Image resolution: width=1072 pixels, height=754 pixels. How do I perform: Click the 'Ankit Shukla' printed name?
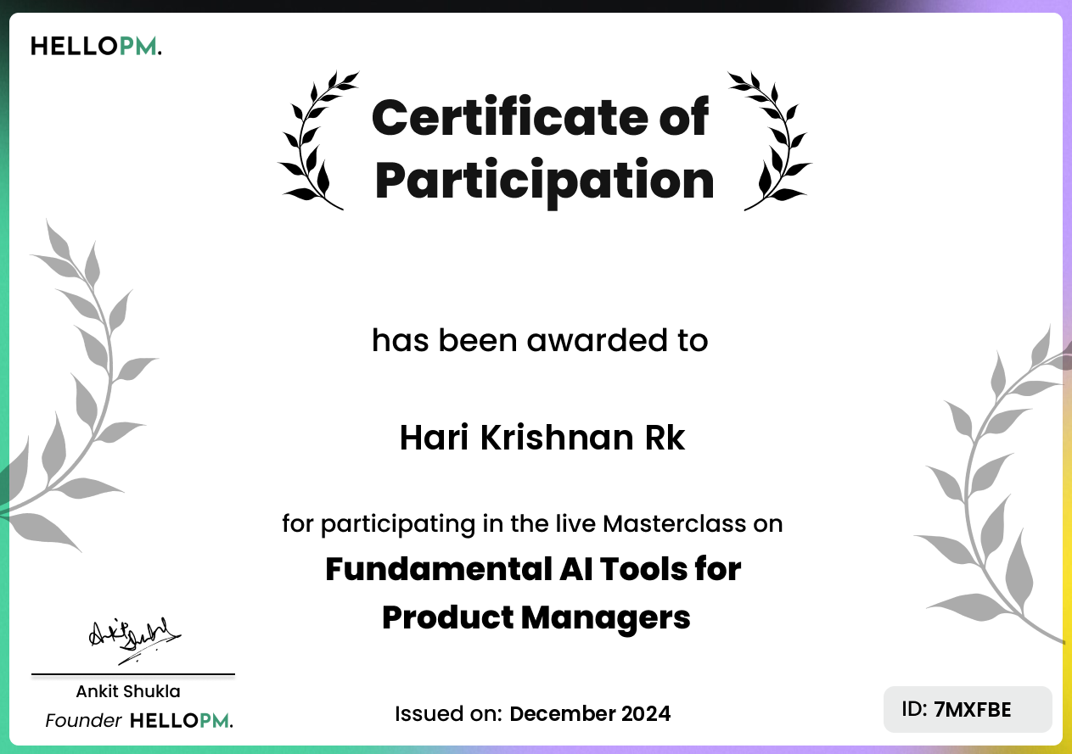(128, 691)
